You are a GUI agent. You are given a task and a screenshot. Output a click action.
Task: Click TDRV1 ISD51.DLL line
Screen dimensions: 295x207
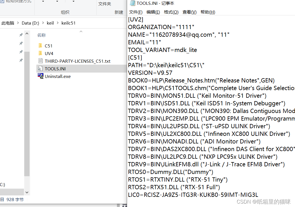point(207,103)
